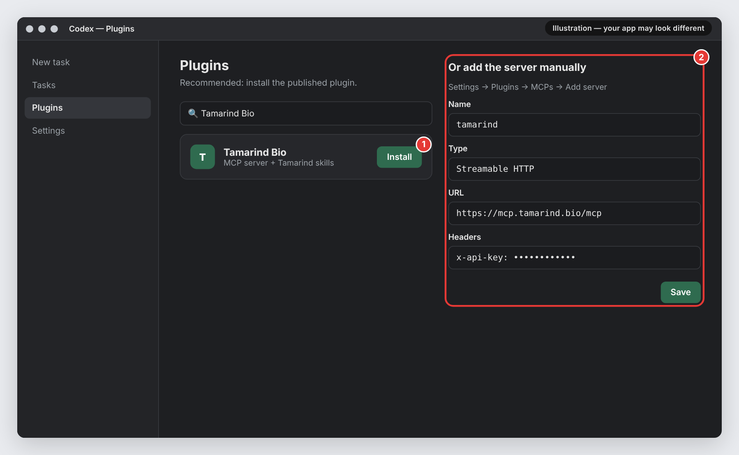Click 'Recommended: install the published plugin.' text

269,83
